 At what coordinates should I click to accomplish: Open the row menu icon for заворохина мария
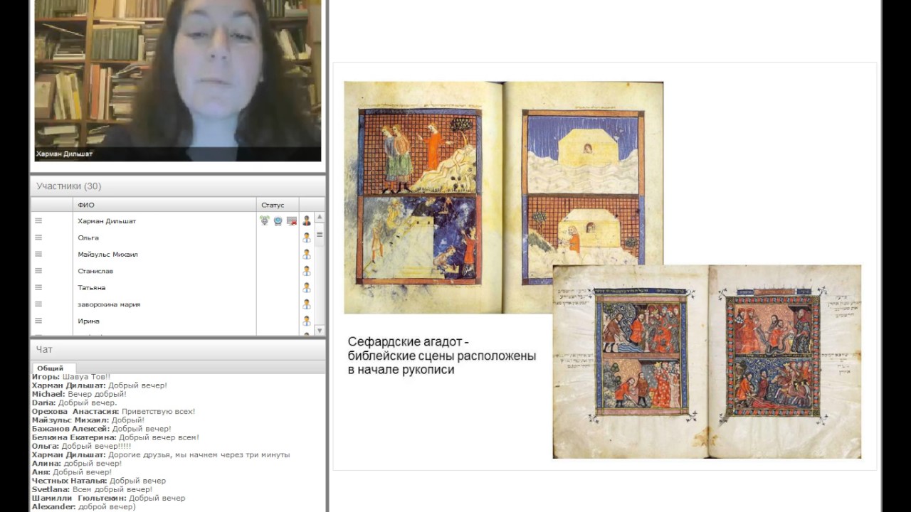pos(38,304)
